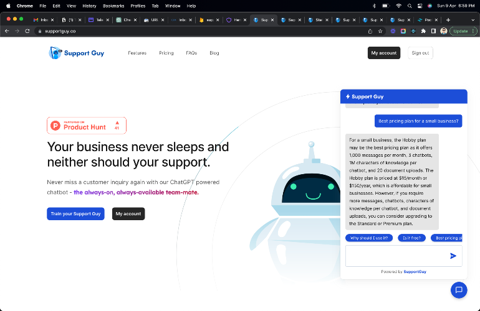
Task: Open the purple gear extension icon
Action: click(x=393, y=31)
